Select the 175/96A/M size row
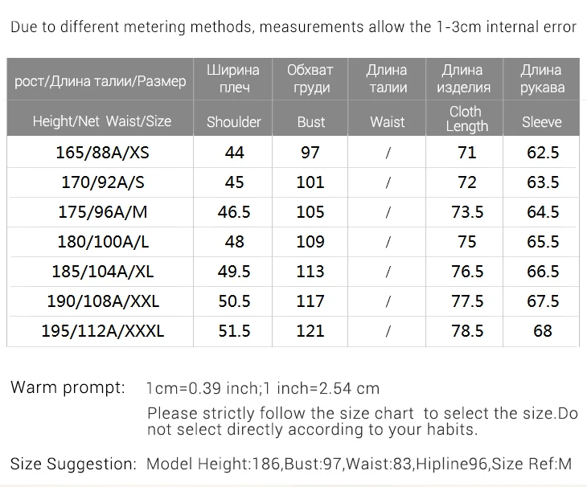587x487 pixels. (x=293, y=212)
